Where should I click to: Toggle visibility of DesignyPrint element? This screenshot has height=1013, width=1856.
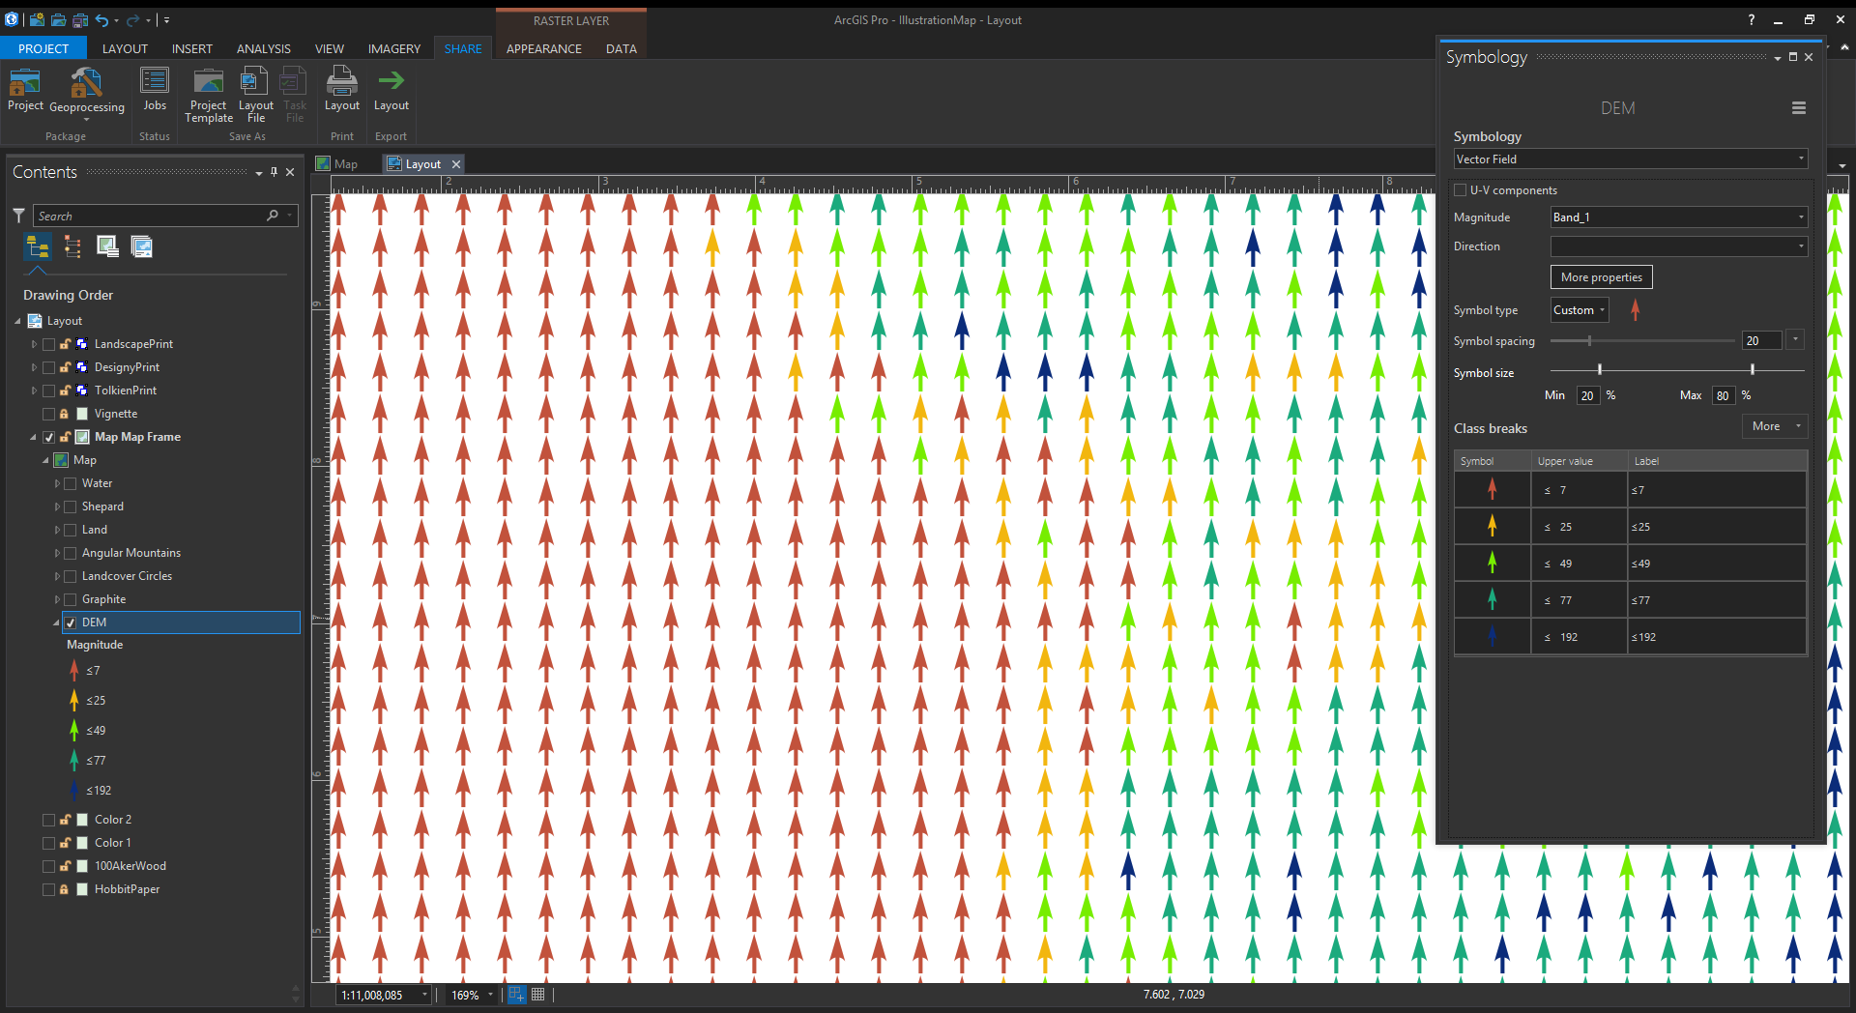point(48,367)
